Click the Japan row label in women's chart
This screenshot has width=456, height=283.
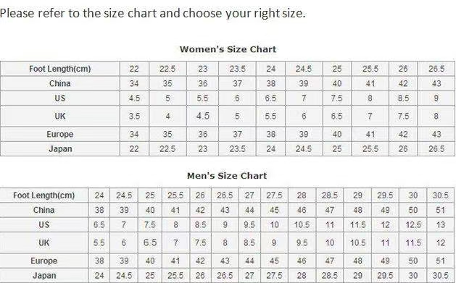[x=60, y=148]
